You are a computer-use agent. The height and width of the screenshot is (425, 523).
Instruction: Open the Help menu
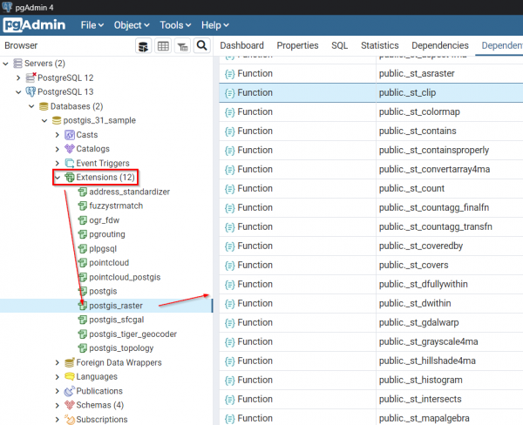click(214, 25)
